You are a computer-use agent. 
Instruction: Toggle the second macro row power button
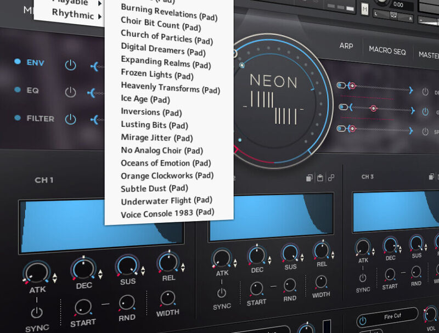(425, 112)
